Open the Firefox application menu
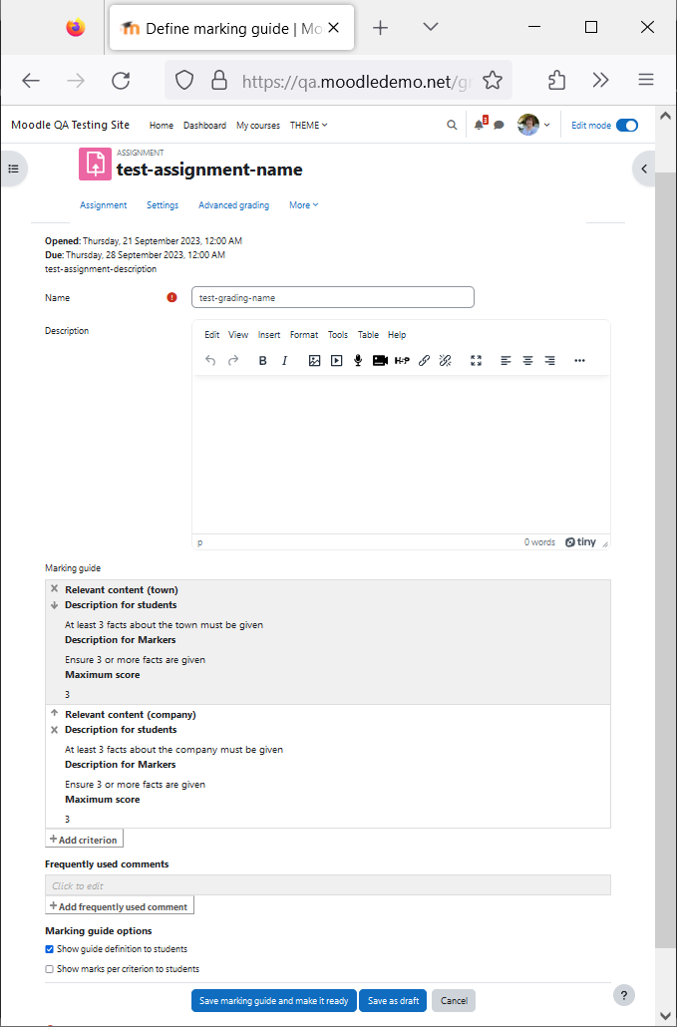This screenshot has width=677, height=1027. click(646, 80)
